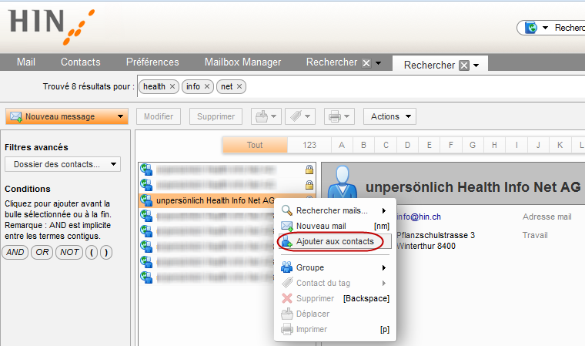The width and height of the screenshot is (585, 346).
Task: Select the first blurred contact entry
Action: pos(227,170)
